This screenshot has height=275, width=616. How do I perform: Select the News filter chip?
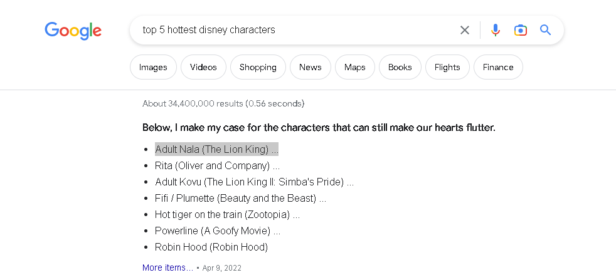310,67
